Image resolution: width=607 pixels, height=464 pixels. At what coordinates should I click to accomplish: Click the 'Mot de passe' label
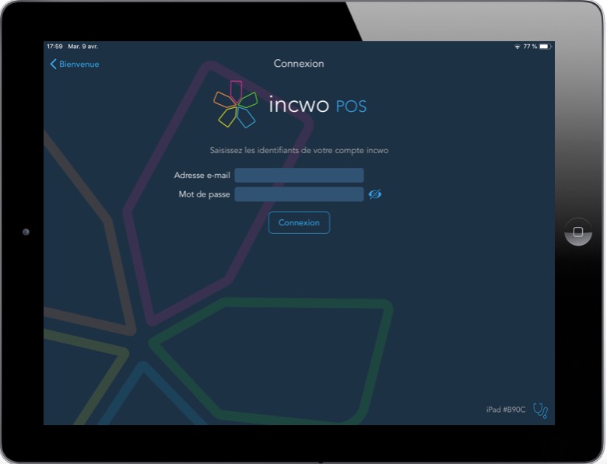pyautogui.click(x=205, y=194)
